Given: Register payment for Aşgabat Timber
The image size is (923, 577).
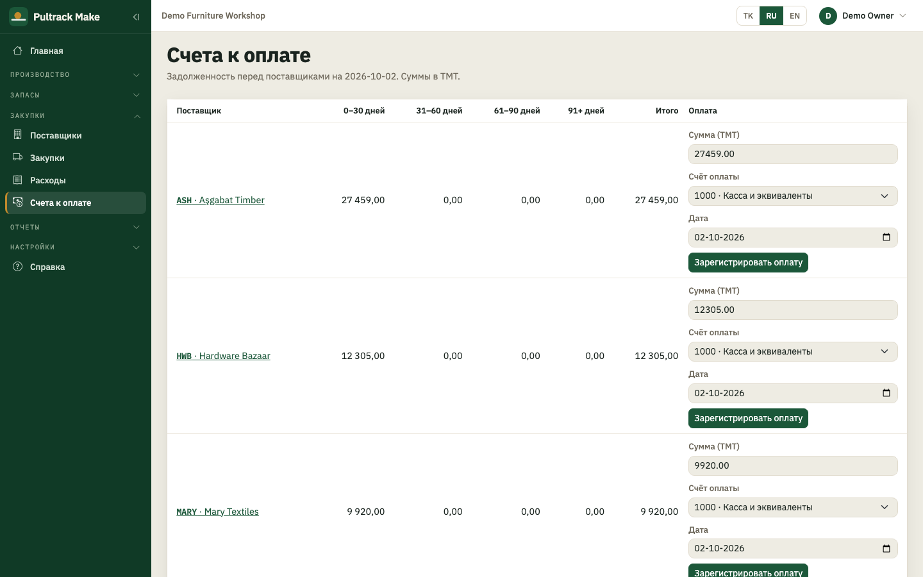Looking at the screenshot, I should [x=748, y=262].
